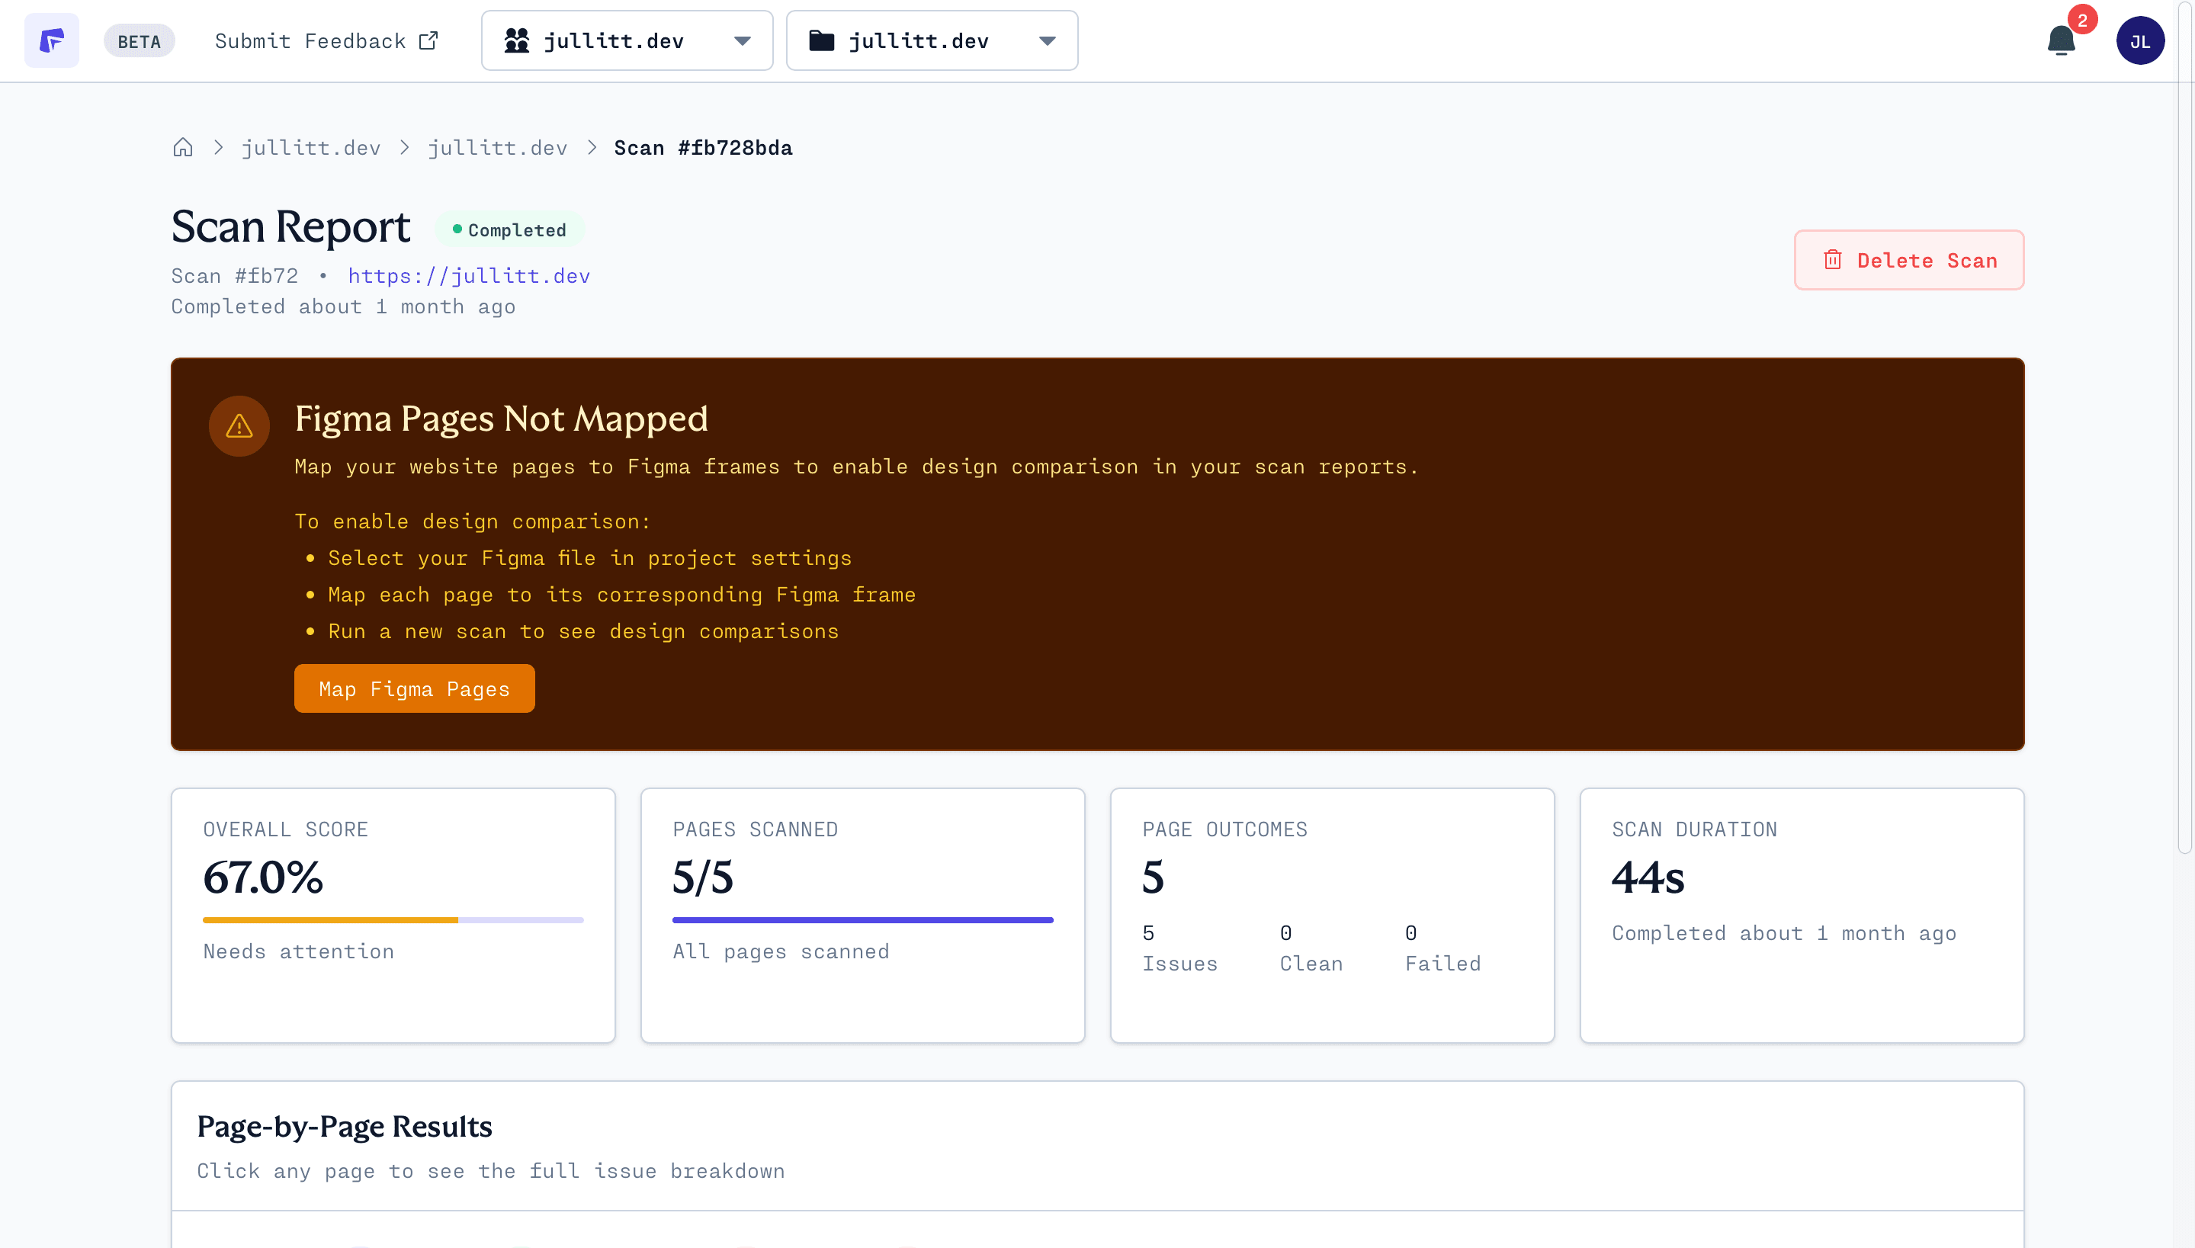Click the 67.0% overall score value
This screenshot has height=1248, width=2195.
[263, 877]
